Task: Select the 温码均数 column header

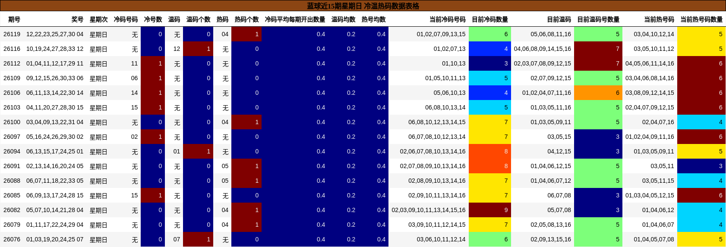Action: pyautogui.click(x=343, y=19)
